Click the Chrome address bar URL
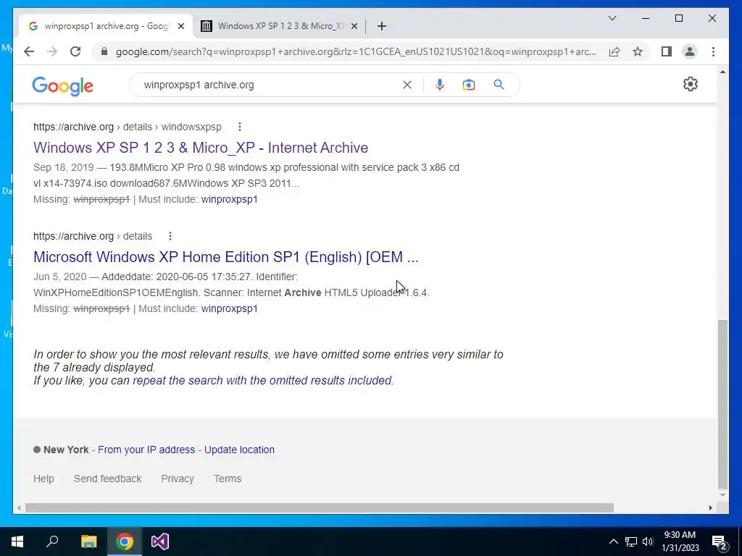This screenshot has width=742, height=556. 356,51
